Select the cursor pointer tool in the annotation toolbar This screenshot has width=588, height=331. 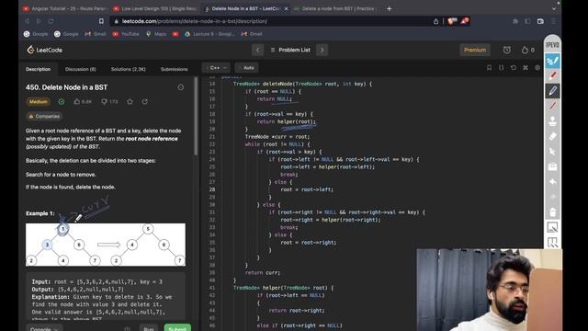(x=552, y=151)
